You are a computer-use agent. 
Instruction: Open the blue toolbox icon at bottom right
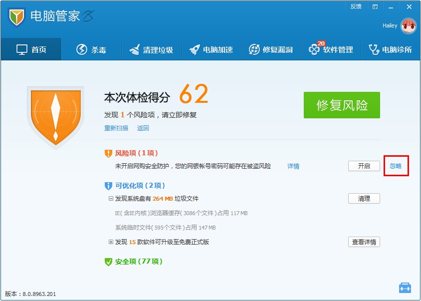click(405, 287)
